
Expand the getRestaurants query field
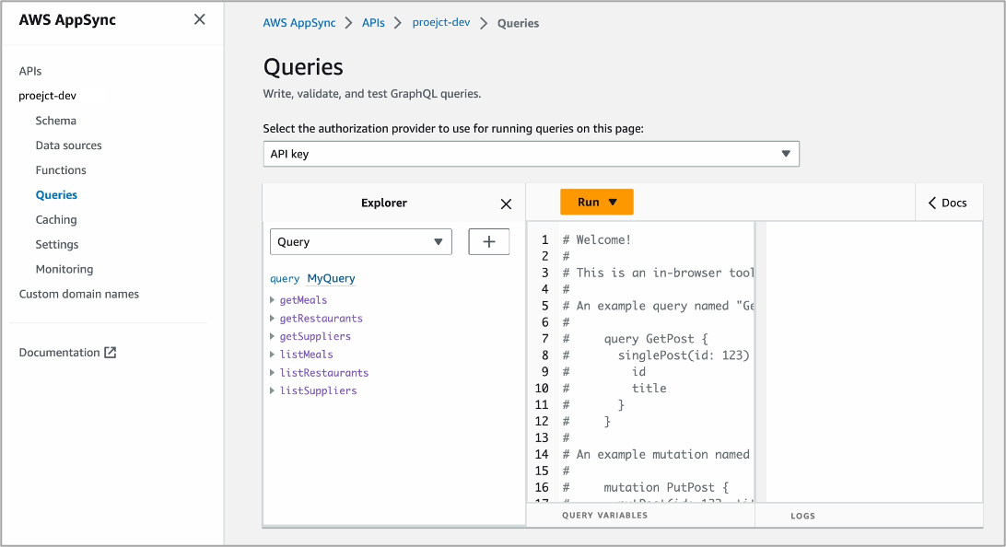click(x=273, y=318)
